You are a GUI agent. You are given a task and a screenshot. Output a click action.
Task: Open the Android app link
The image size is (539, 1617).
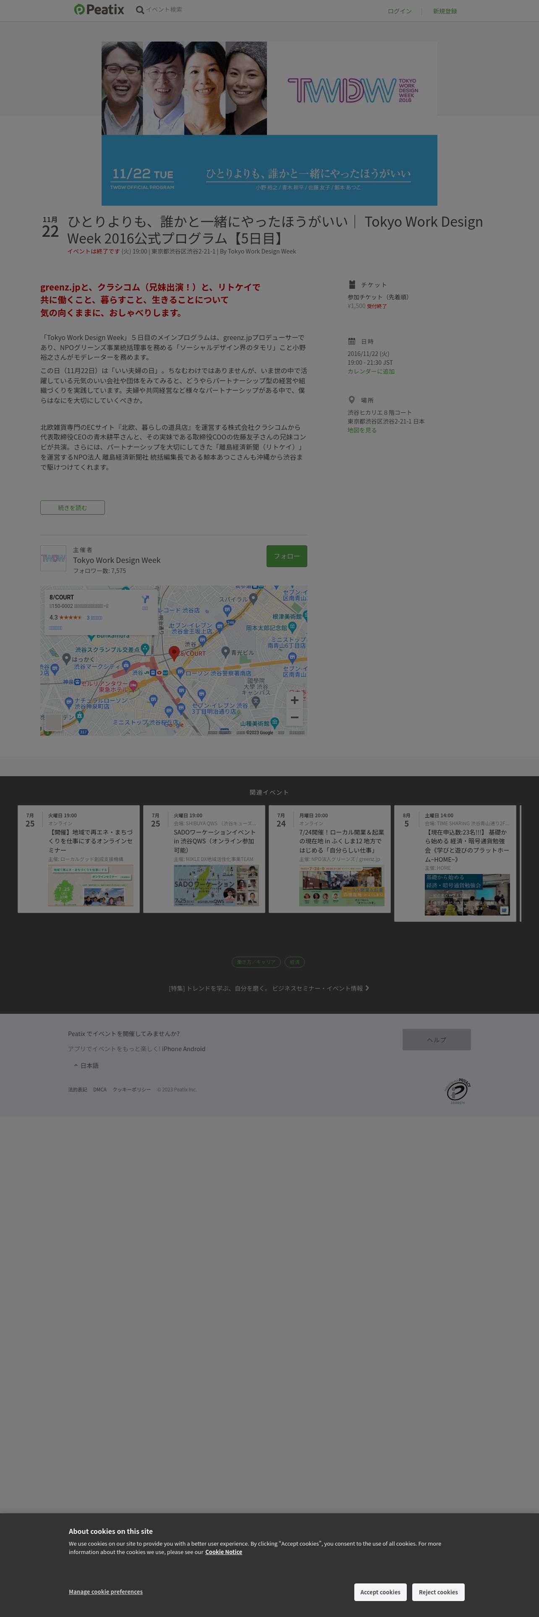pos(194,1049)
